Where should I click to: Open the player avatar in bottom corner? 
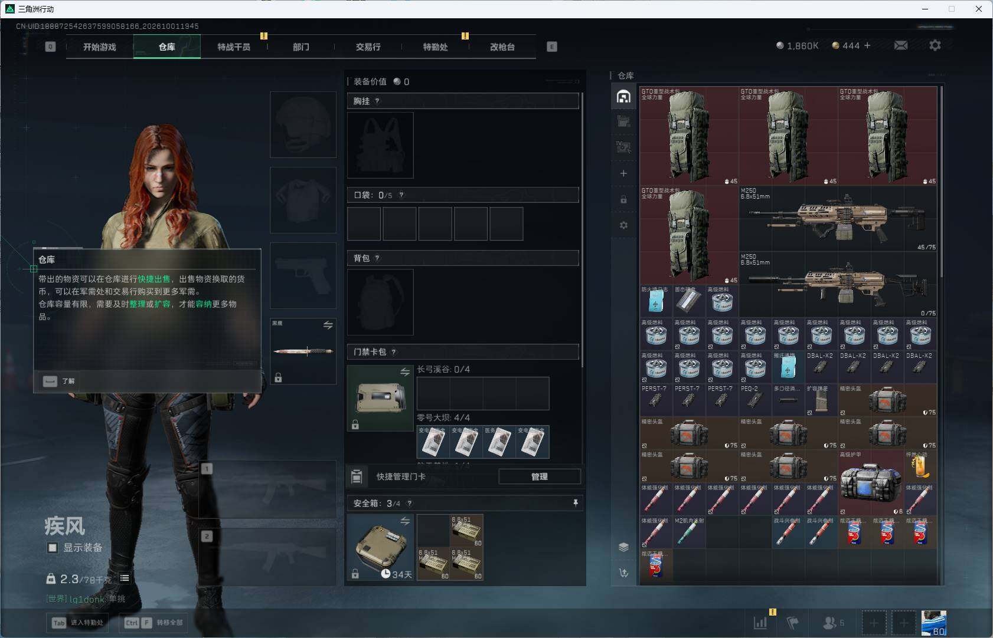point(934,623)
